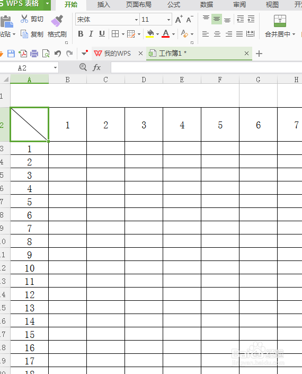The width and height of the screenshot is (302, 374).
Task: Apply yellow fill color bucket
Action: 150,34
